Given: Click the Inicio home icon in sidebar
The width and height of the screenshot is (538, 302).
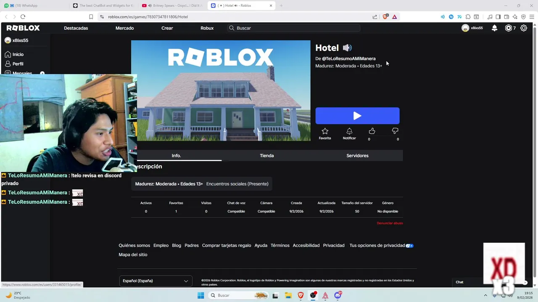Looking at the screenshot, I should pyautogui.click(x=8, y=55).
